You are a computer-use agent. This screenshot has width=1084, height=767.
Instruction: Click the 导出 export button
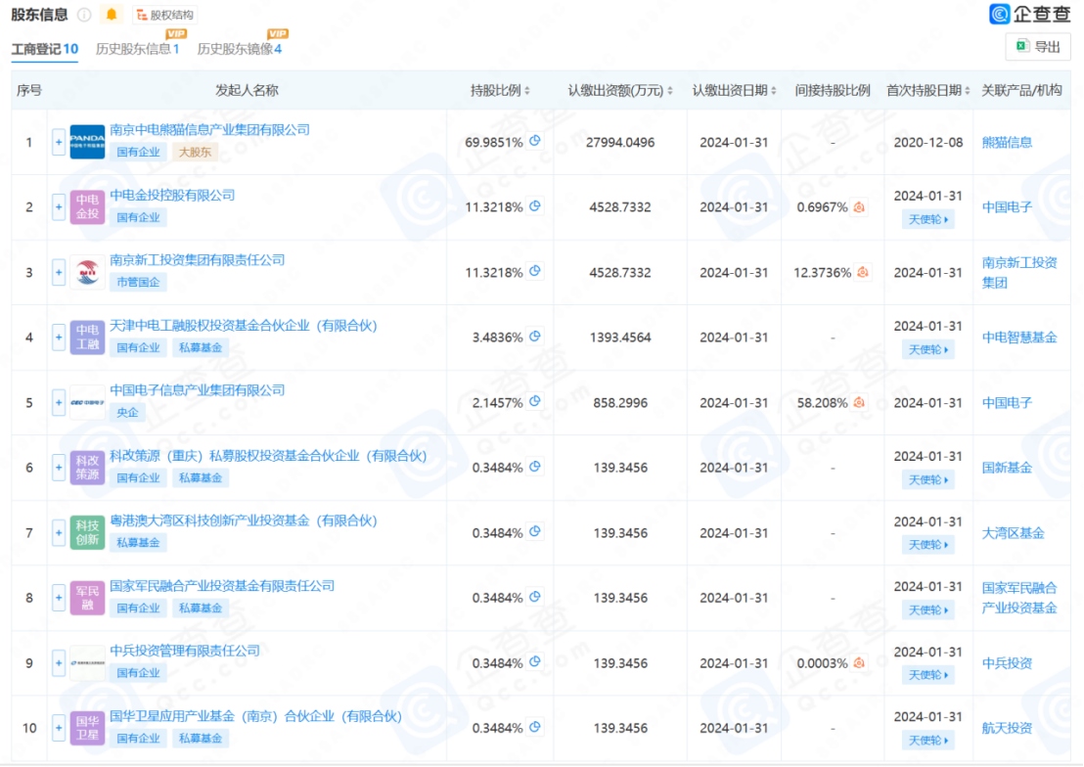pyautogui.click(x=1038, y=46)
